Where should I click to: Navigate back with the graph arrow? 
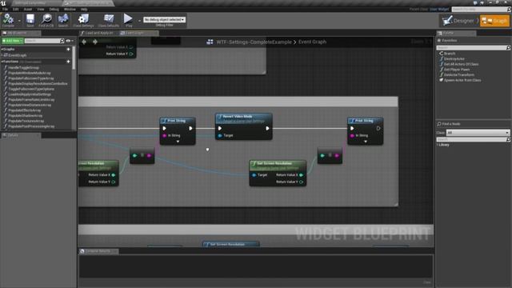[84, 42]
